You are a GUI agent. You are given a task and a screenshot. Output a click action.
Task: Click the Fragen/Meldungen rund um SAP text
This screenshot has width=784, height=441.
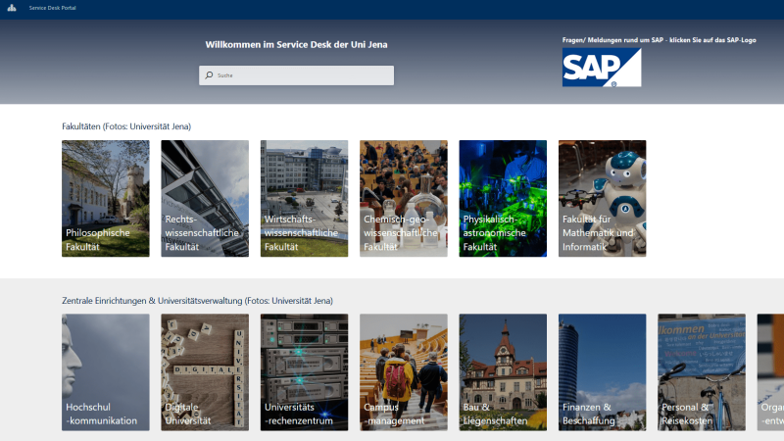659,40
